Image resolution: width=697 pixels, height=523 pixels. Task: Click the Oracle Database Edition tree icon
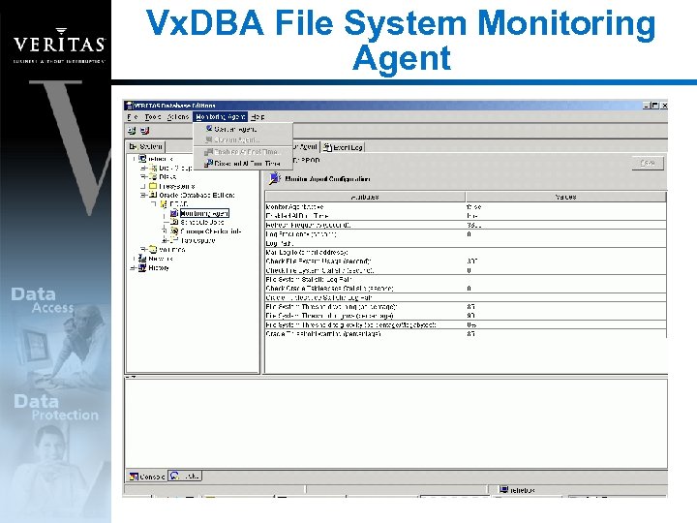153,195
